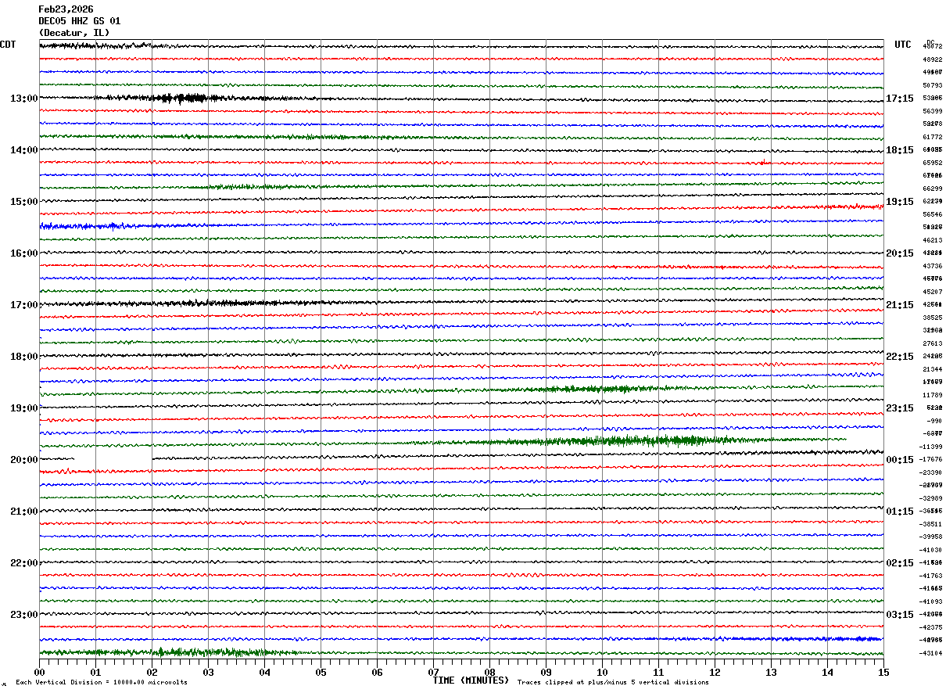The width and height of the screenshot is (946, 693).
Task: Select the 15:00 CDT hour label
Action: click(x=24, y=202)
